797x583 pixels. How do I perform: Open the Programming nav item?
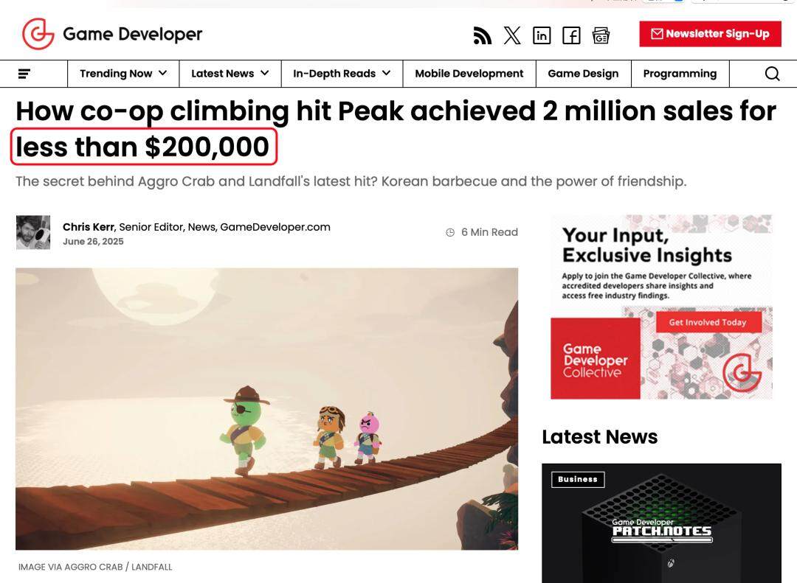(680, 74)
